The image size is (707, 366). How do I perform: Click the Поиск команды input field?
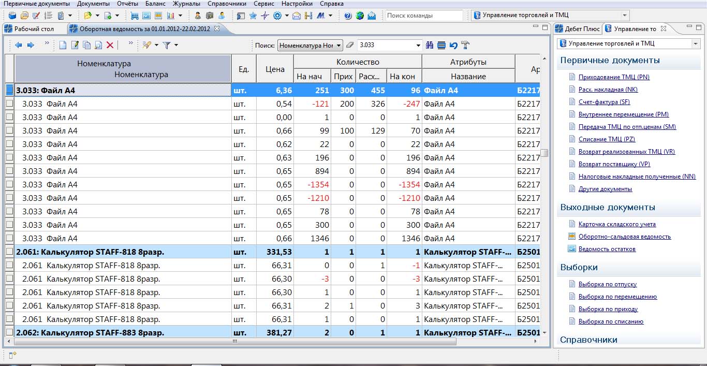(424, 16)
